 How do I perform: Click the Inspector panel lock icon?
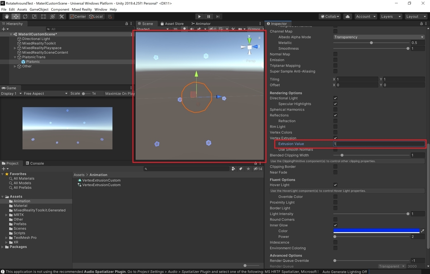pyautogui.click(x=421, y=24)
